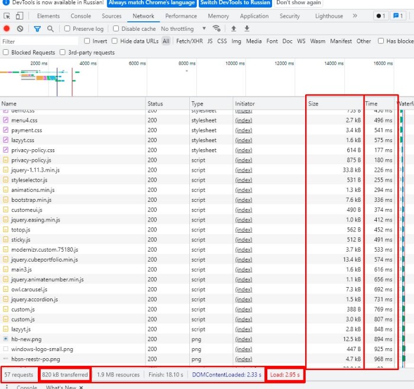The height and width of the screenshot is (389, 414).
Task: Stop recording with the red record button
Action: [x=7, y=28]
